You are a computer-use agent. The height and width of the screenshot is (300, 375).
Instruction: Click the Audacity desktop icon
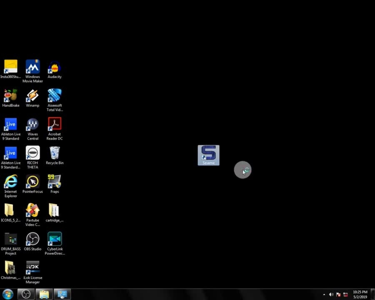point(54,69)
